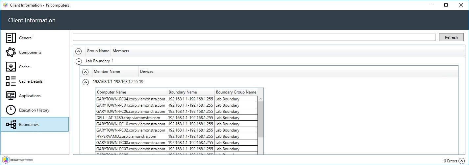Image resolution: width=469 pixels, height=165 pixels.
Task: Select GARYTOWN-PC10.corp.viamonstra.com row
Action: coord(176,124)
